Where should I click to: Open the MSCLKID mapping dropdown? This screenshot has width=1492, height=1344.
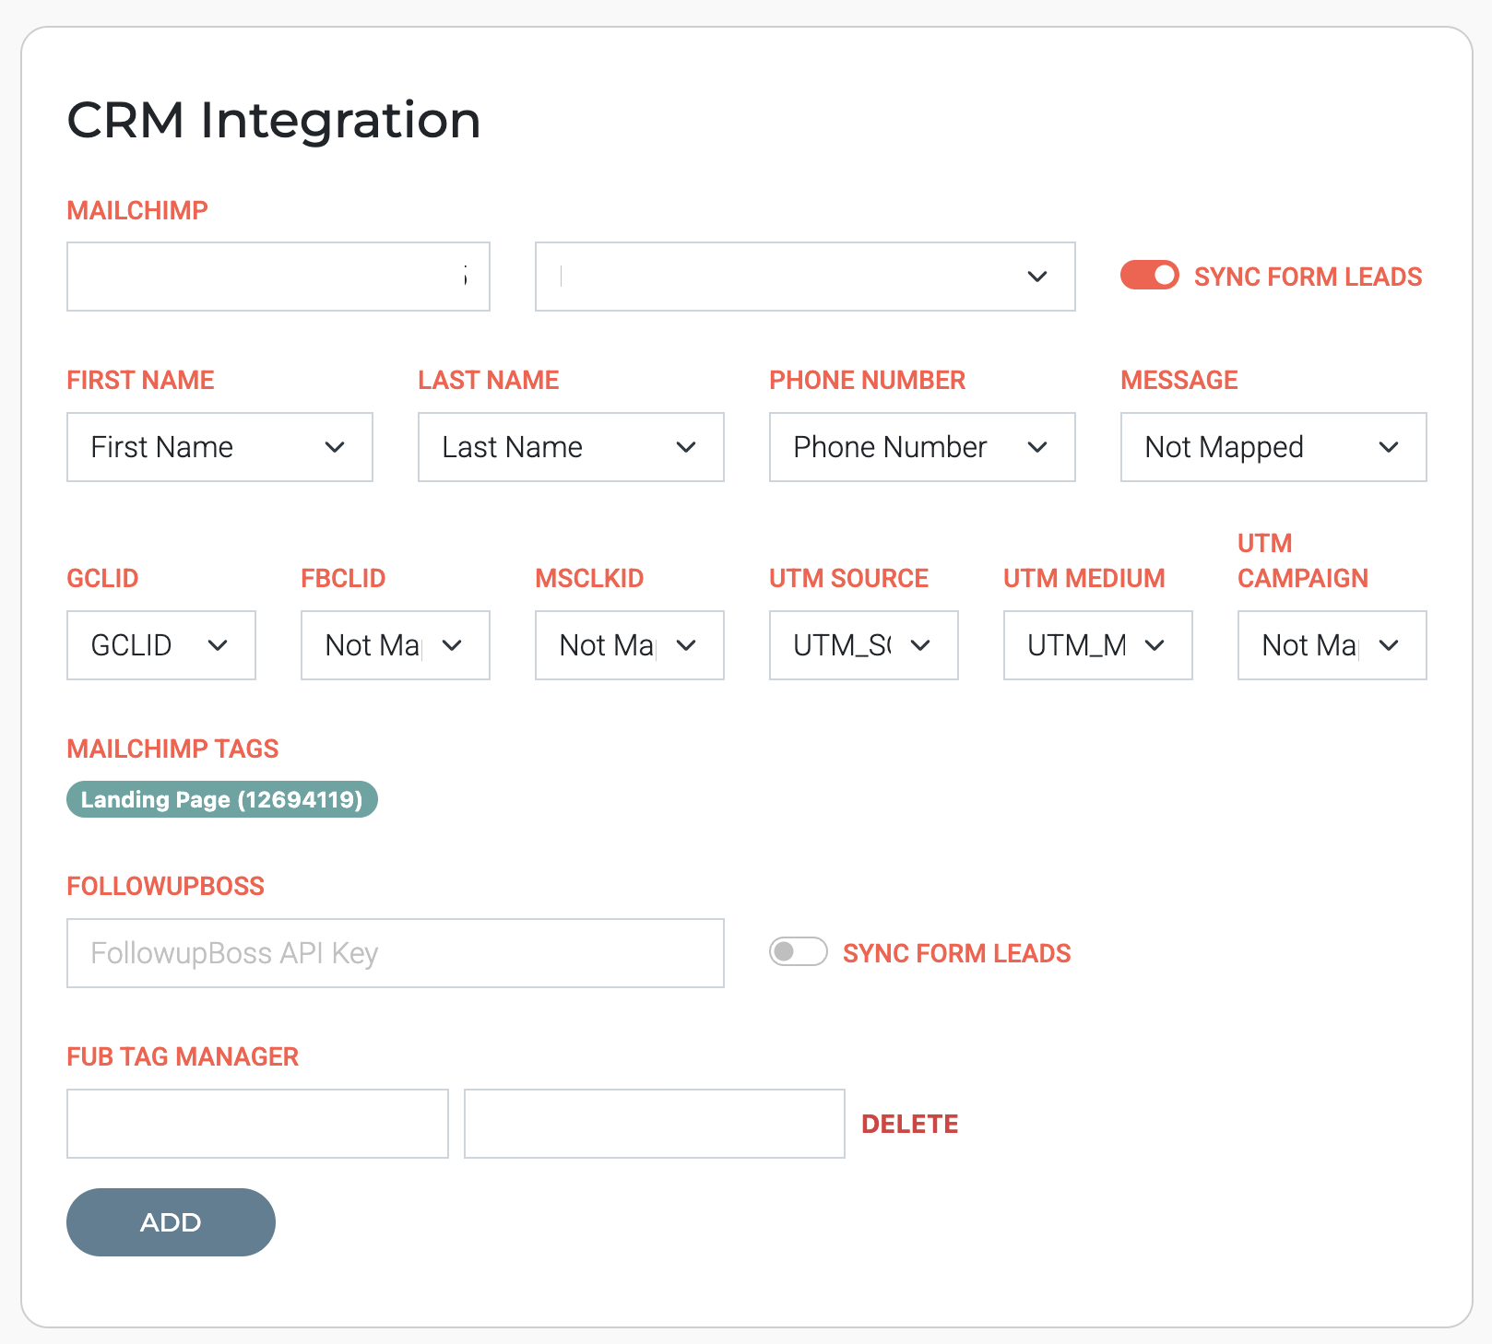pyautogui.click(x=630, y=645)
